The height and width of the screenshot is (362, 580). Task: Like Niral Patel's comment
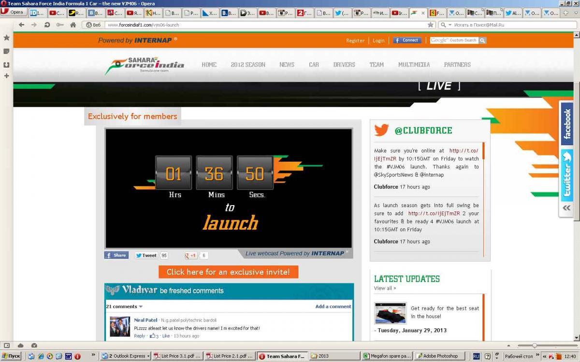click(x=166, y=336)
